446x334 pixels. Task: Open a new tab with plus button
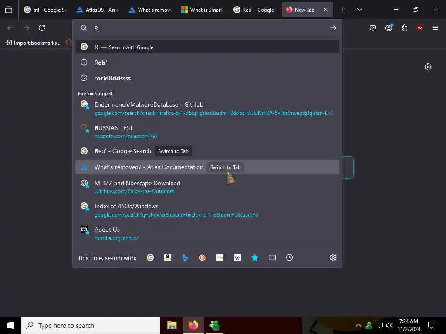pyautogui.click(x=342, y=10)
